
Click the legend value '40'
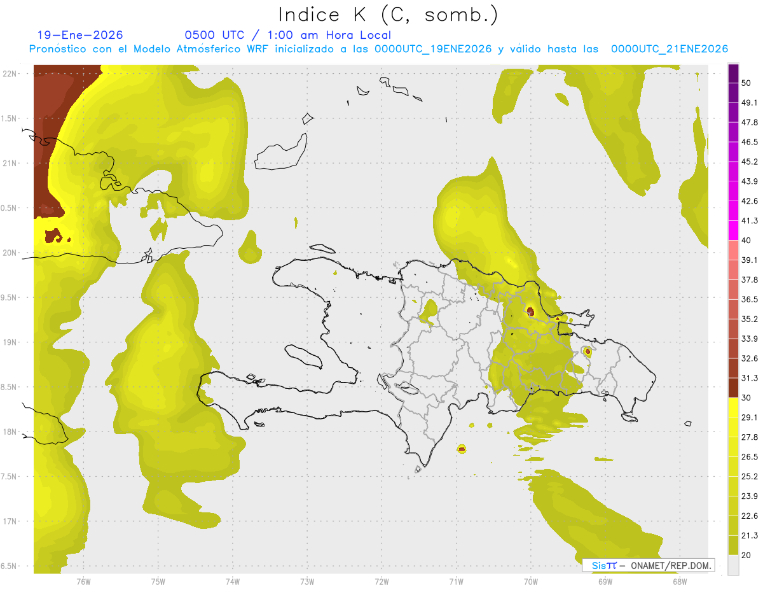point(746,241)
